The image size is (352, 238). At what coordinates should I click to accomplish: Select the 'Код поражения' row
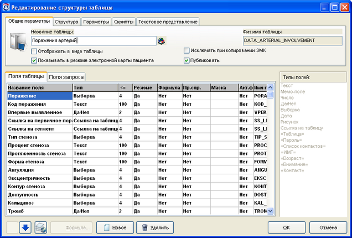click(137, 104)
